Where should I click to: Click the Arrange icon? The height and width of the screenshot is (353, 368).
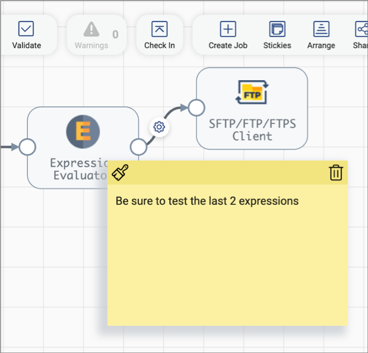321,29
